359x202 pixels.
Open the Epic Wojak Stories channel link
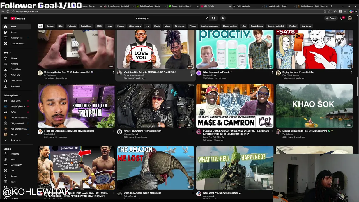[x=291, y=75]
